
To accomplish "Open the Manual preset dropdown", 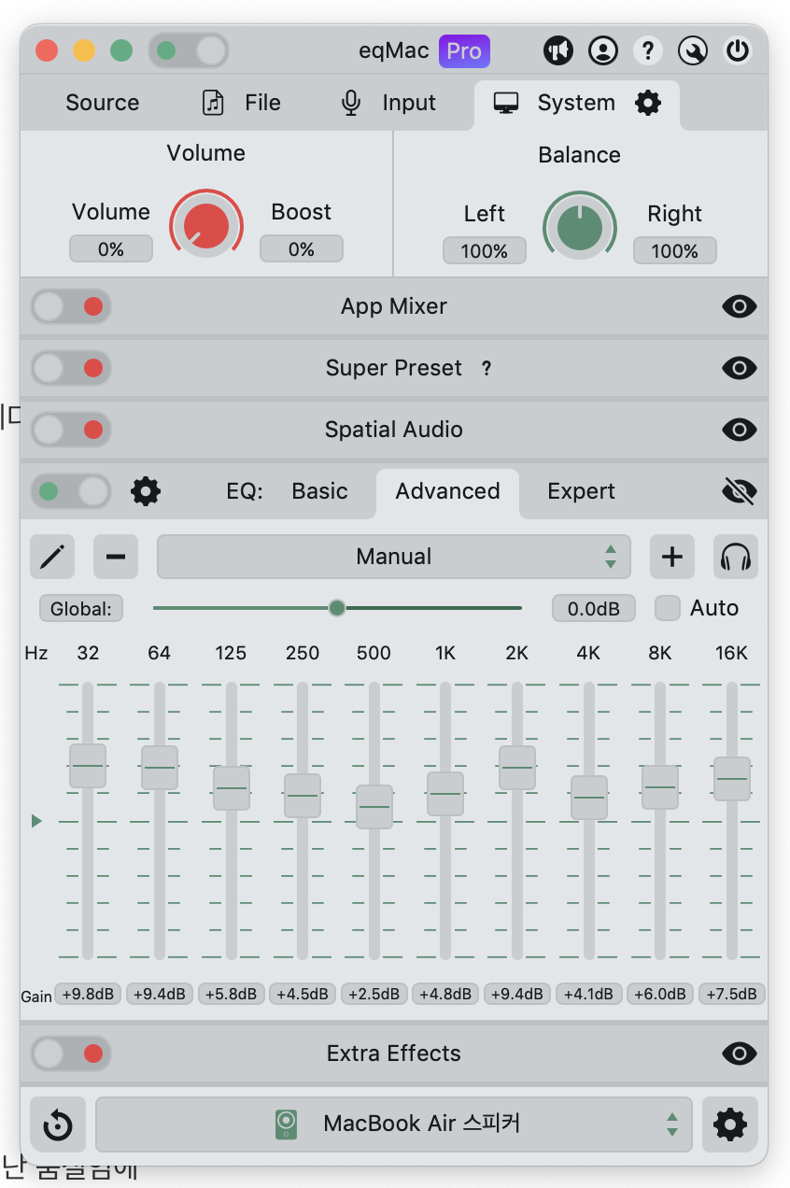I will tap(394, 558).
